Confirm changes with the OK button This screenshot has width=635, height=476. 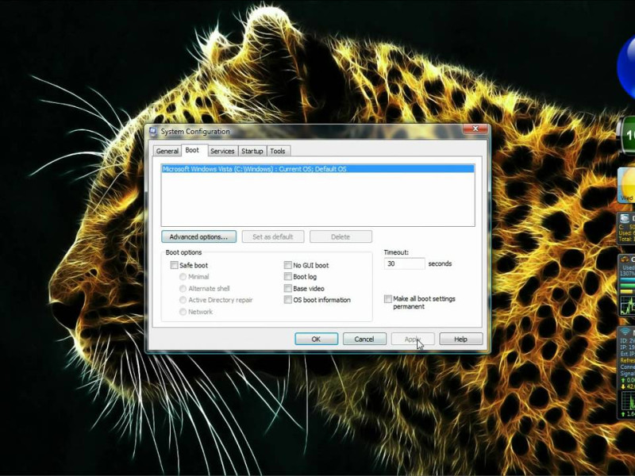click(x=316, y=339)
